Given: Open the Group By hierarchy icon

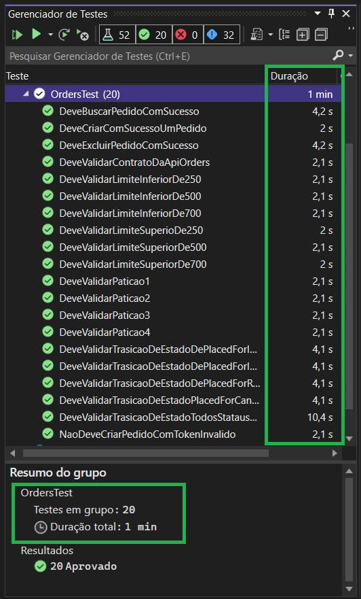Looking at the screenshot, I should [284, 35].
